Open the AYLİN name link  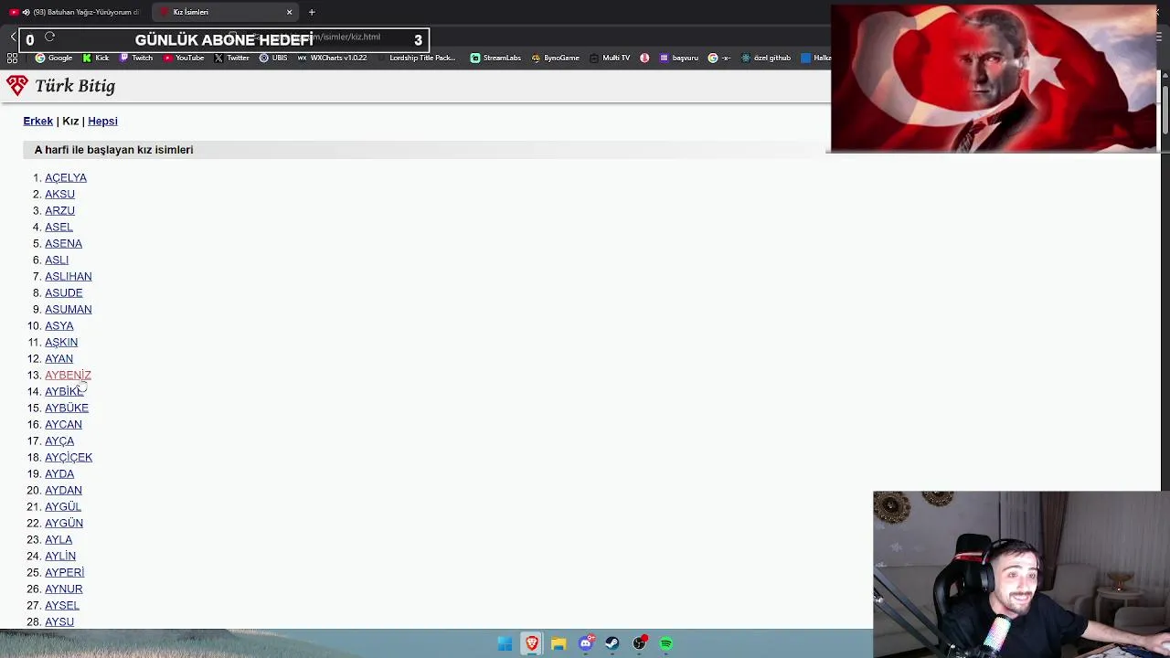coord(60,556)
